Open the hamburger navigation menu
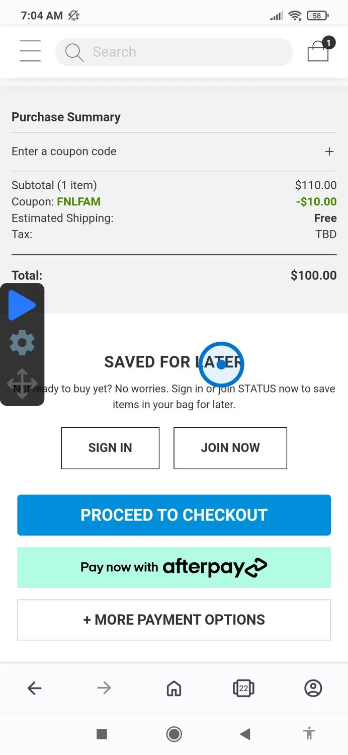Viewport: 348px width, 755px height. pyautogui.click(x=30, y=51)
